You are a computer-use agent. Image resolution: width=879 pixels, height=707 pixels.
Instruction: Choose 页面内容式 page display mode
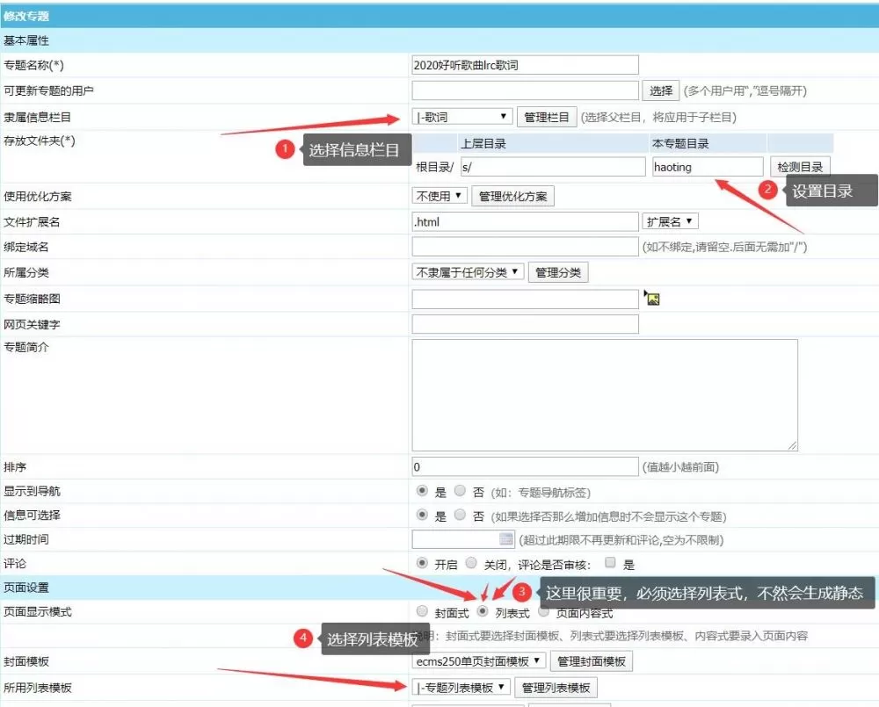click(x=543, y=611)
